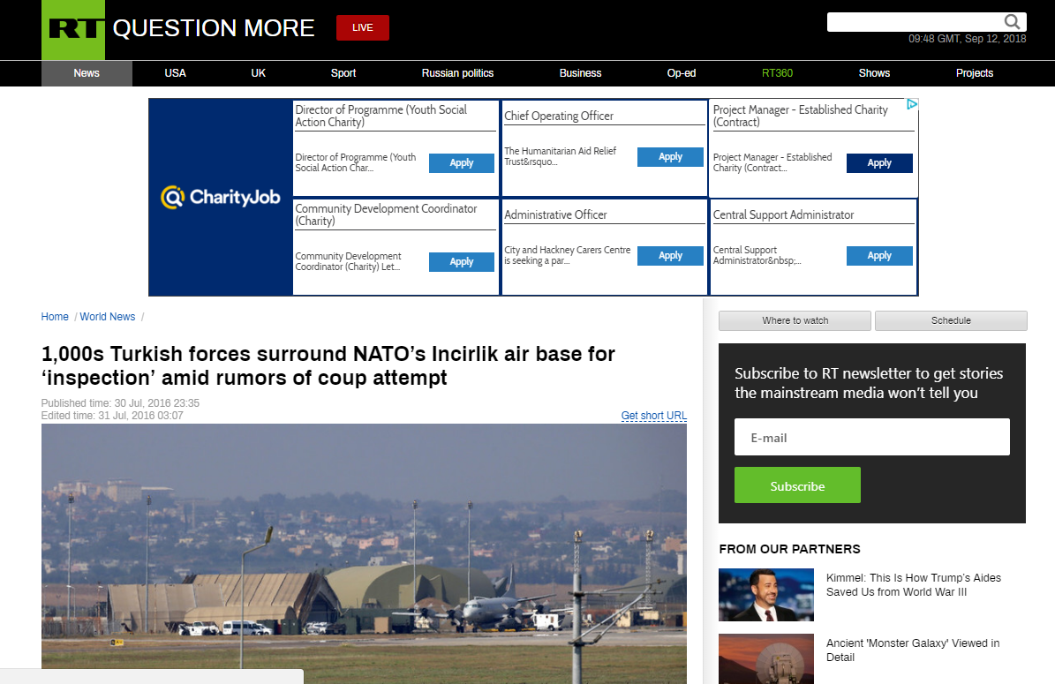Open the World News breadcrumb link
1055x684 pixels.
click(x=108, y=317)
